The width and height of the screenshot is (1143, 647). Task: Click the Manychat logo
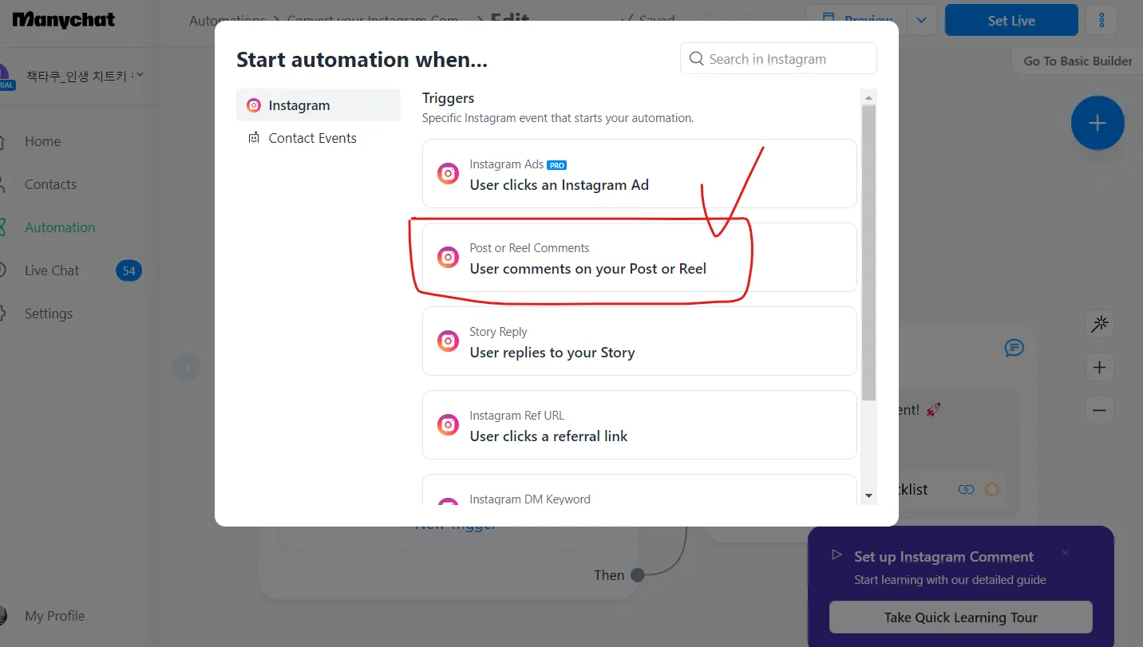pos(64,20)
